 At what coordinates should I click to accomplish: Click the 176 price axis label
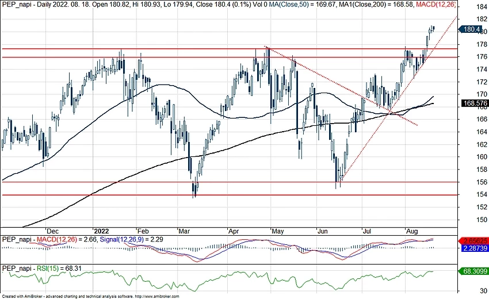click(x=482, y=57)
